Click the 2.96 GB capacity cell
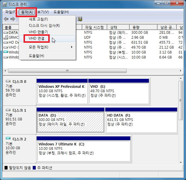 pos(137,38)
